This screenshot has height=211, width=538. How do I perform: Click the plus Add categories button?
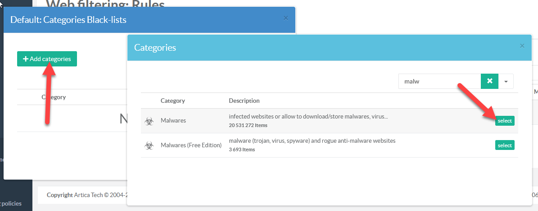[47, 59]
